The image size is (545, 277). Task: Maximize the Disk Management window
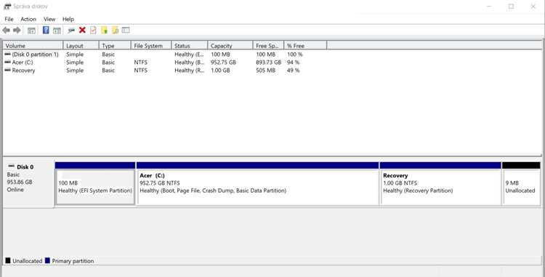click(x=511, y=7)
